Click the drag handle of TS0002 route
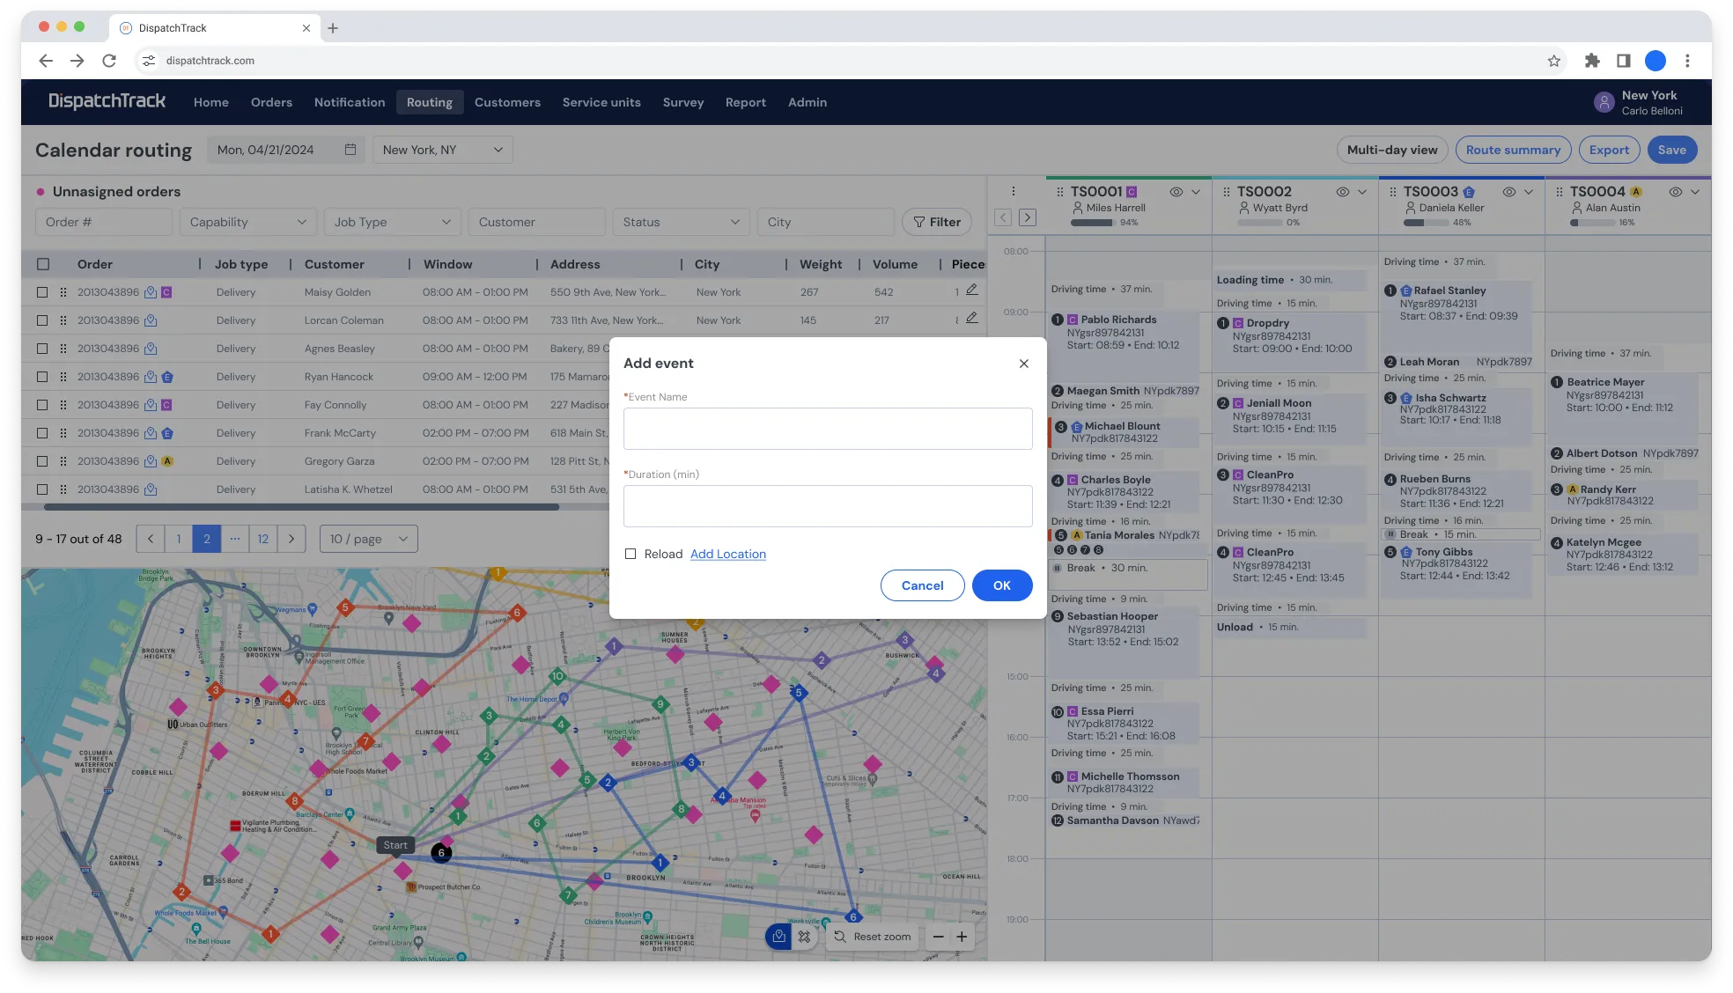 tap(1225, 192)
